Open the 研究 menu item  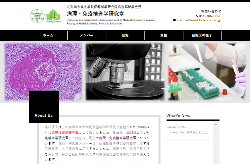coord(125,35)
